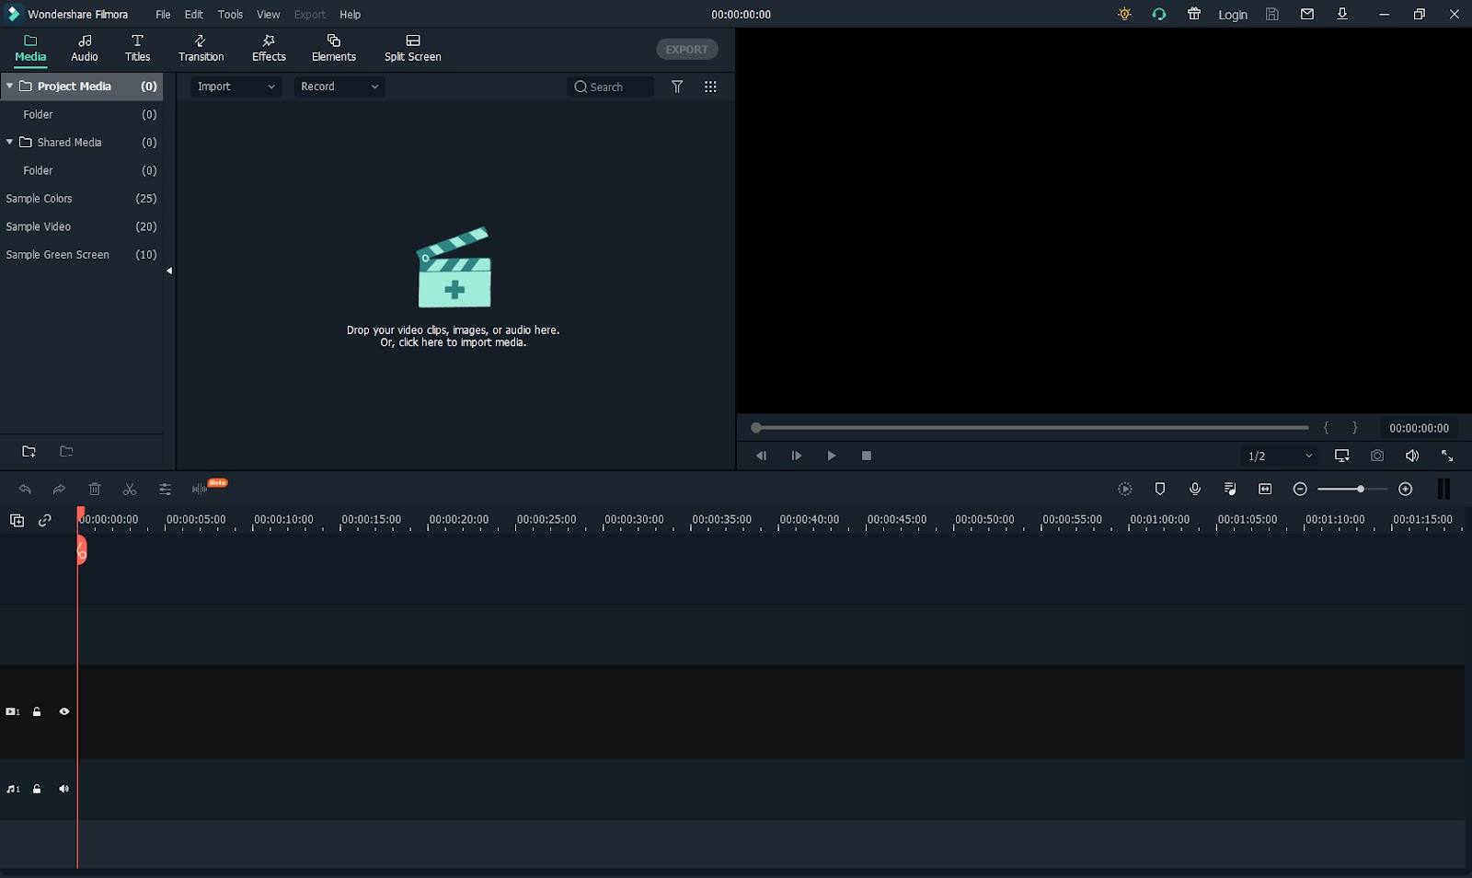Click the redo arrow icon
Viewport: 1472px width, 878px height.
59,489
